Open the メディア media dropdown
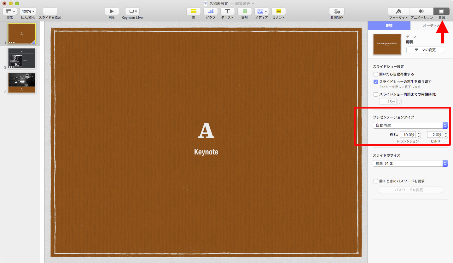The height and width of the screenshot is (263, 453). tap(262, 11)
